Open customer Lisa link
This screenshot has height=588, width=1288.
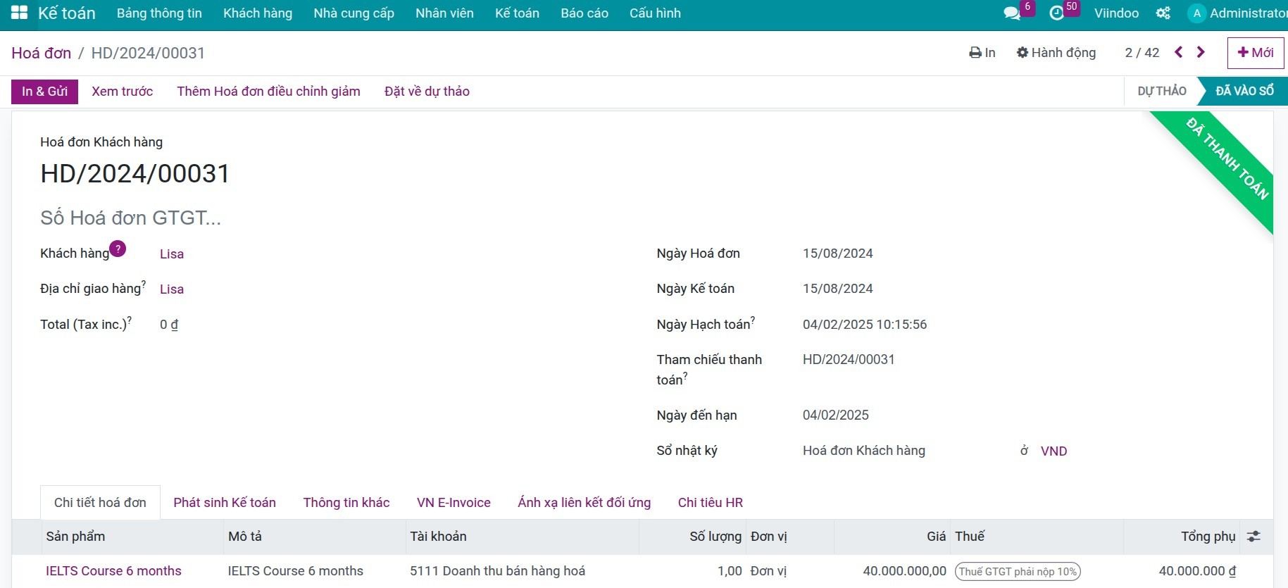(x=171, y=254)
